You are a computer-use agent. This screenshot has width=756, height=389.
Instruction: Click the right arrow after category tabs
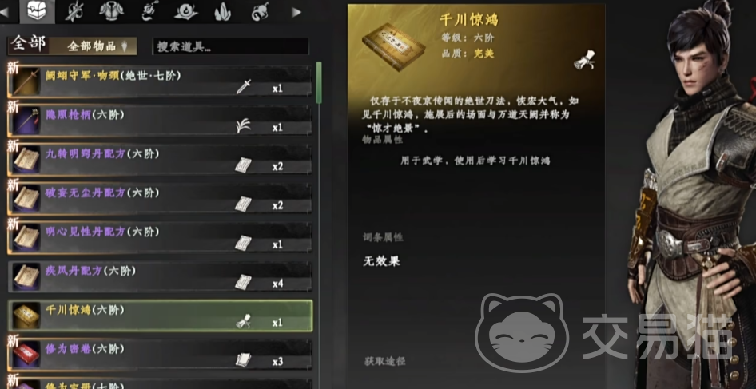point(296,12)
